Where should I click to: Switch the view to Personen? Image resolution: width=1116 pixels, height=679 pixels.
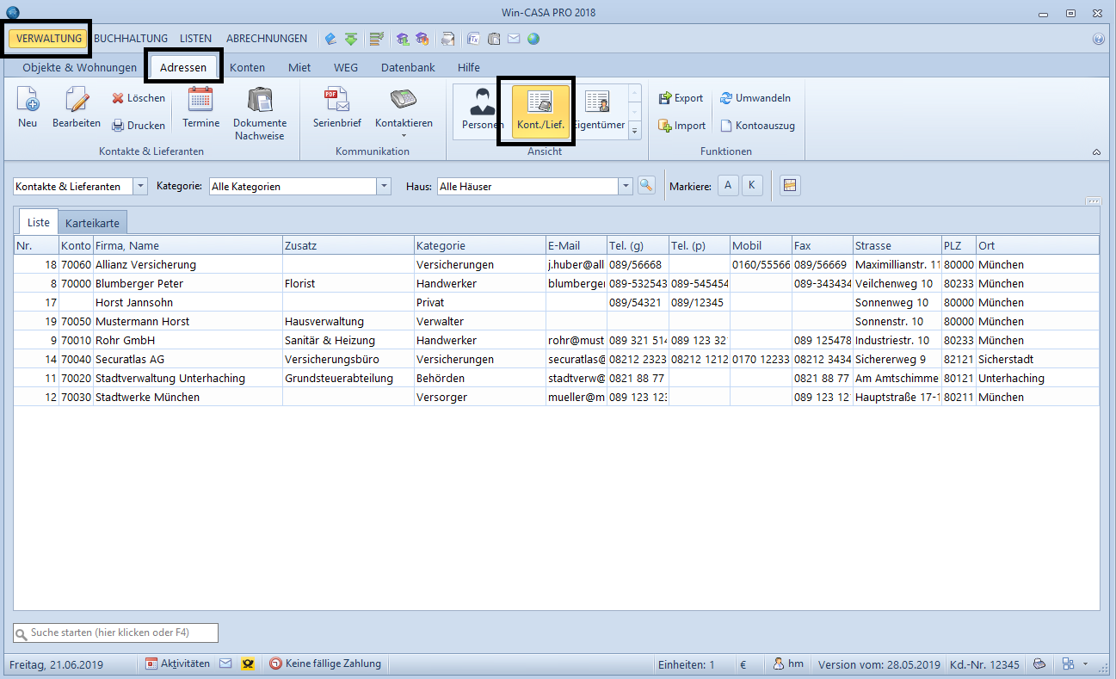(x=483, y=111)
